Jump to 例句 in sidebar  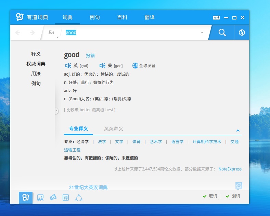pyautogui.click(x=36, y=84)
